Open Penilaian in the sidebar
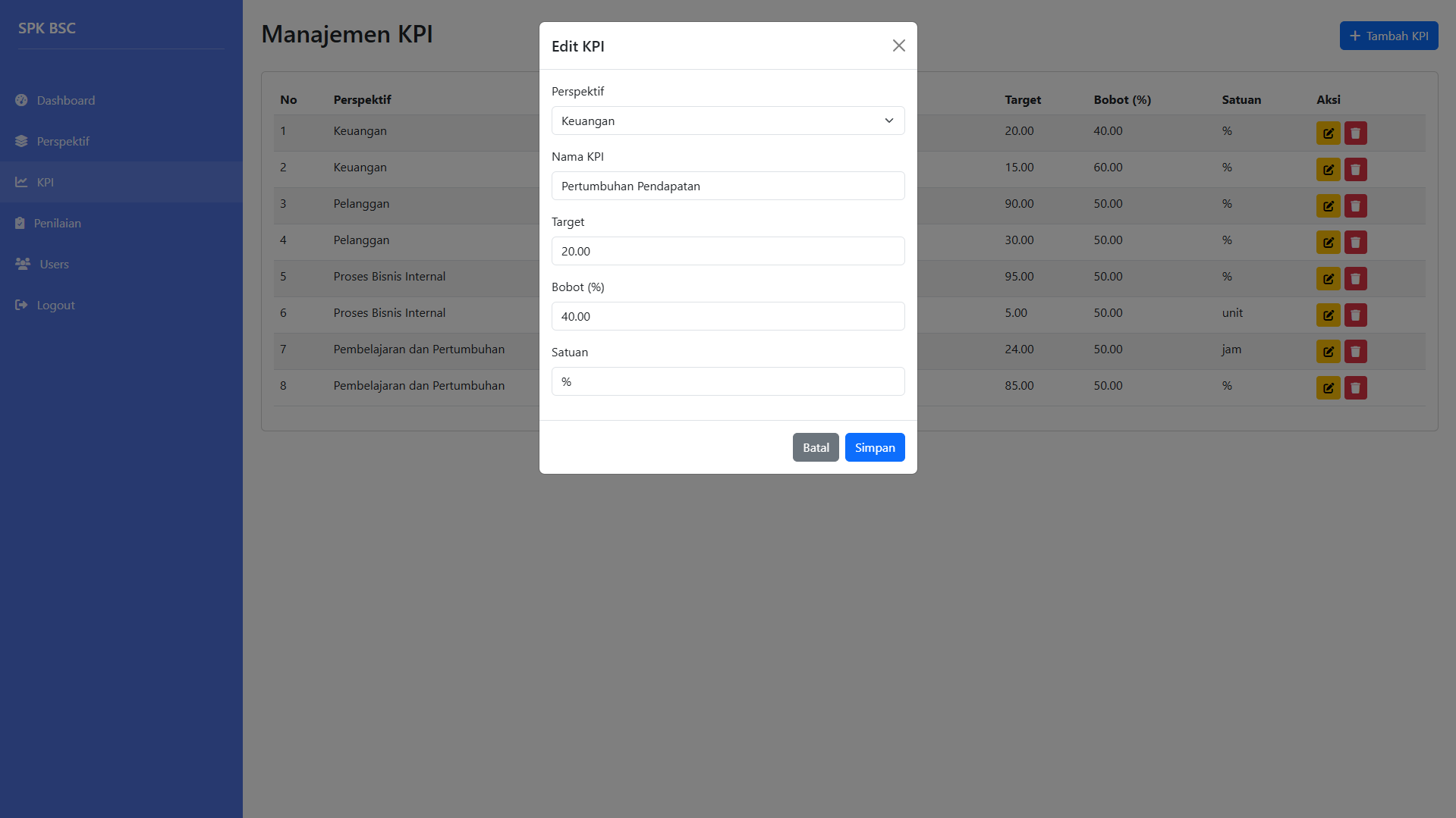Viewport: 1456px width, 818px height. [x=121, y=223]
